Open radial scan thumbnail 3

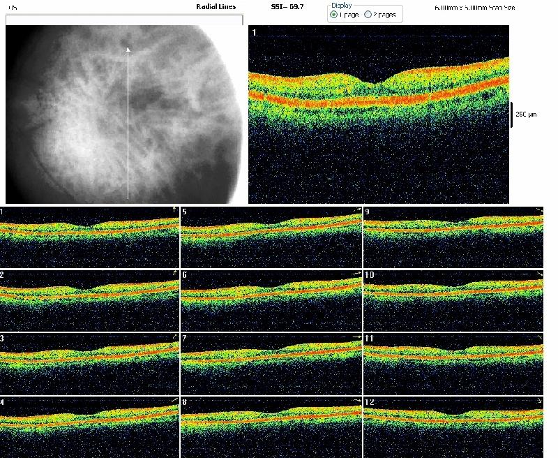pos(89,363)
